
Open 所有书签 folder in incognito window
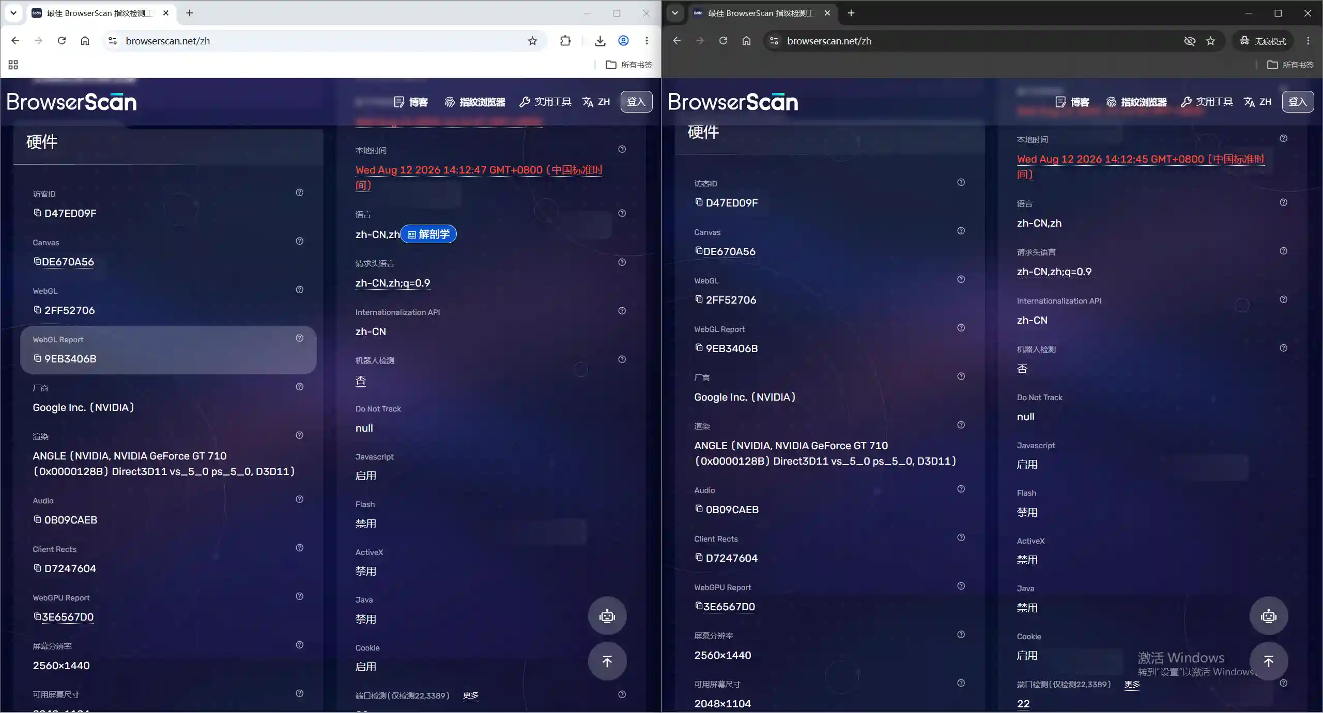coord(1290,65)
